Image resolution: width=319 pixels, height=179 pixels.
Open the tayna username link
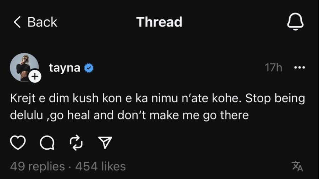pos(65,68)
